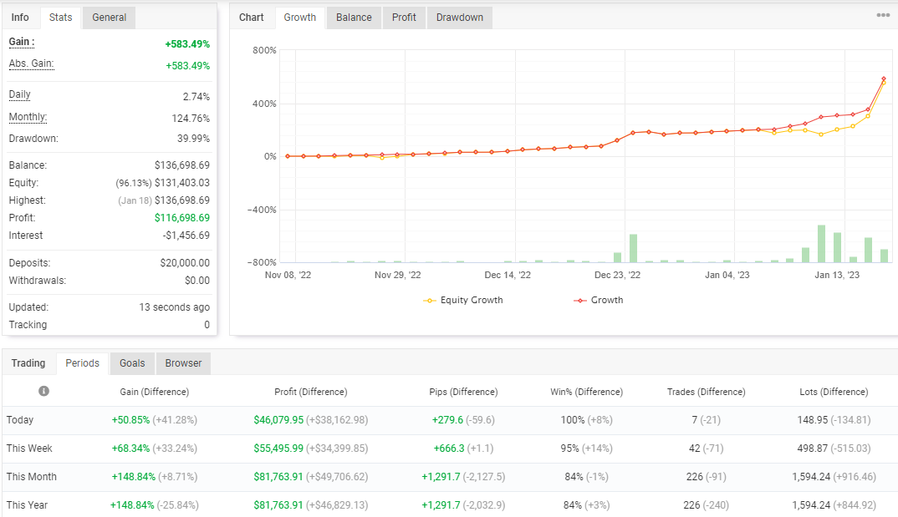Viewport: 898px width, 517px height.
Task: Click the This Year row label
Action: (x=27, y=505)
